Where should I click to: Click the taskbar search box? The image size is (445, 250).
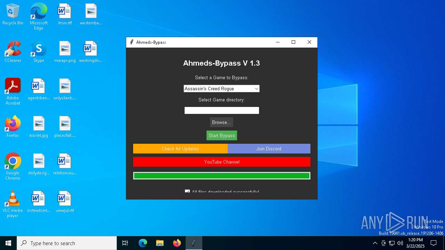click(67, 243)
